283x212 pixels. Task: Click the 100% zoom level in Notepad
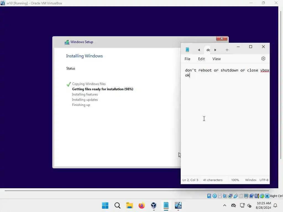tap(235, 180)
